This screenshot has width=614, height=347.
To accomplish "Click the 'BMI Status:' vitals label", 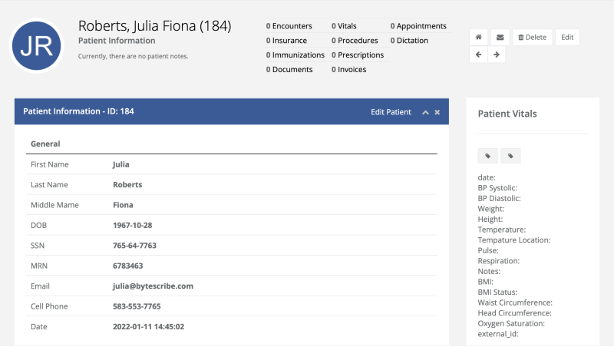I will click(x=497, y=292).
